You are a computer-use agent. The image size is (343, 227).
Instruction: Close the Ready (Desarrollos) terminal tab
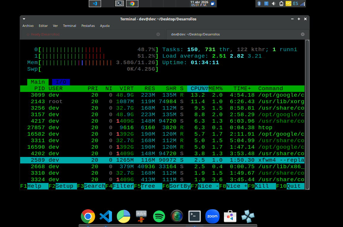[x=158, y=34]
